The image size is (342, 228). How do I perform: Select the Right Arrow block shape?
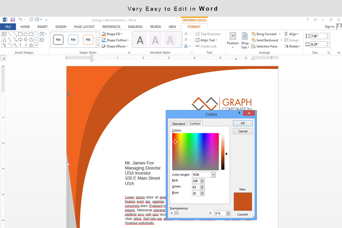tap(20, 40)
